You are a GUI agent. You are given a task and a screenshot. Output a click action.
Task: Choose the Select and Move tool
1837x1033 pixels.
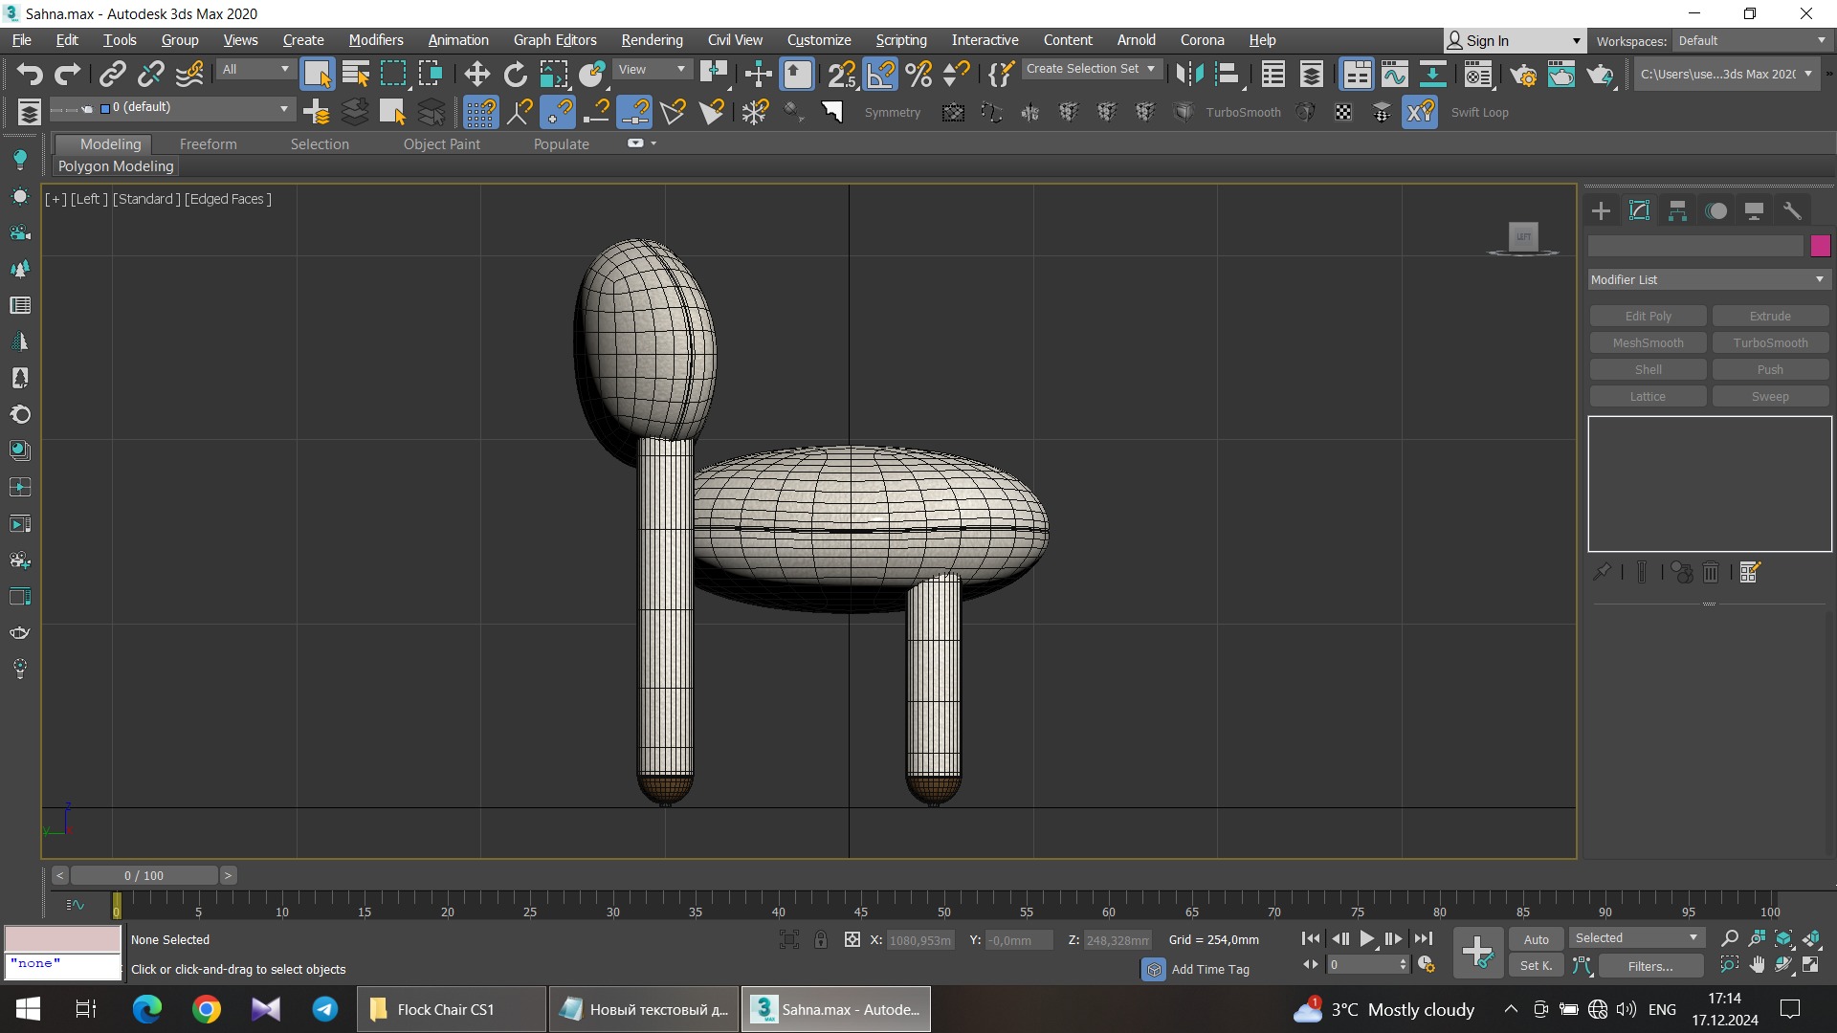click(476, 74)
